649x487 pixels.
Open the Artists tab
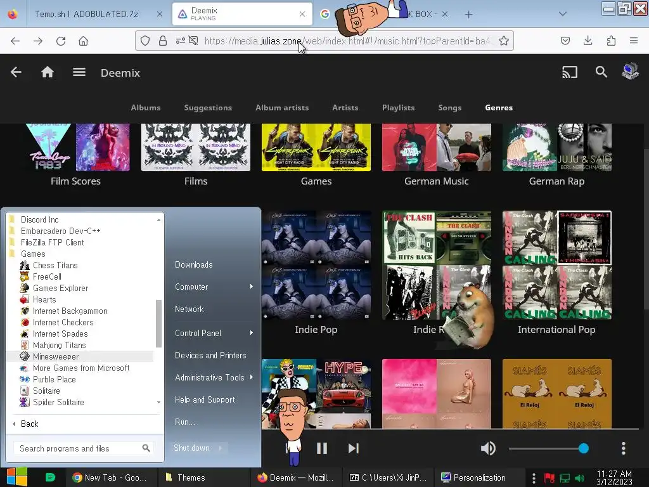coord(345,108)
